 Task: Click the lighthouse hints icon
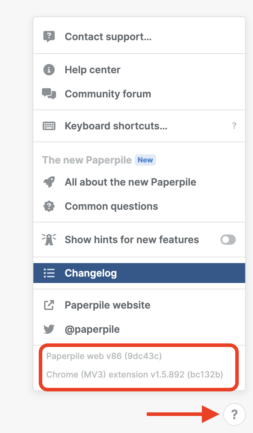point(49,240)
